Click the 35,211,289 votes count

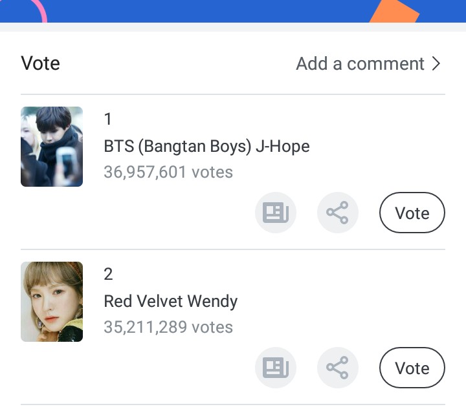(x=168, y=327)
